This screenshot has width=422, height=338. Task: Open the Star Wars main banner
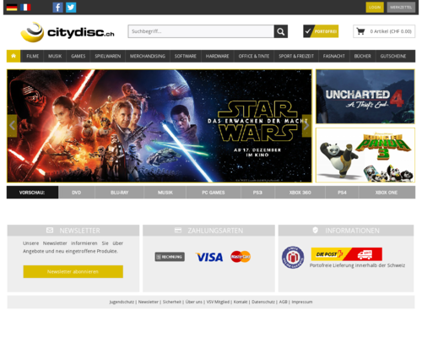pyautogui.click(x=160, y=126)
